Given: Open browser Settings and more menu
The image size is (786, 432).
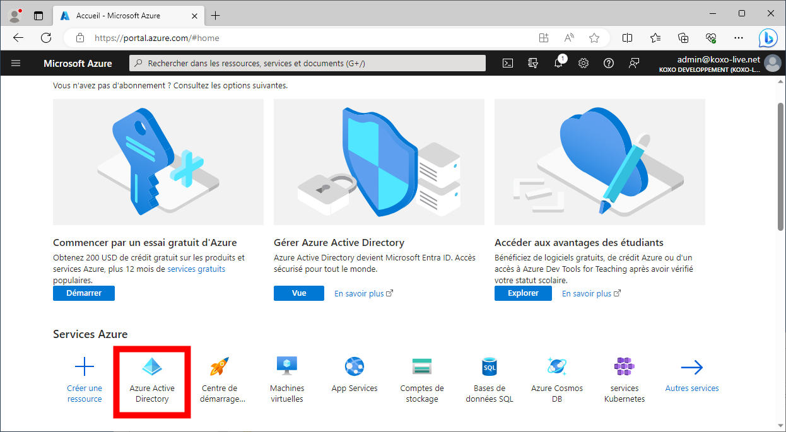Looking at the screenshot, I should coord(739,38).
